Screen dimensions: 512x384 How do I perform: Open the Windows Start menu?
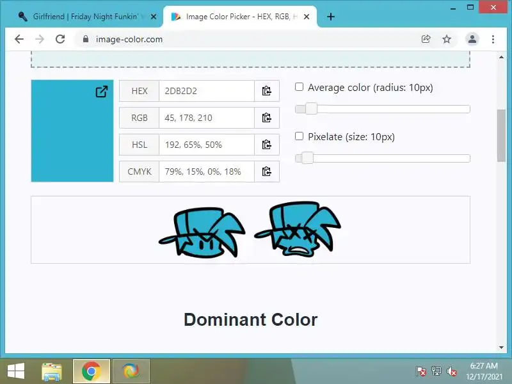coord(15,371)
